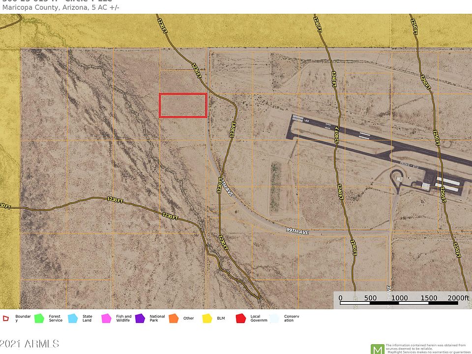Click the 99TH AVE road label

[x=297, y=231]
